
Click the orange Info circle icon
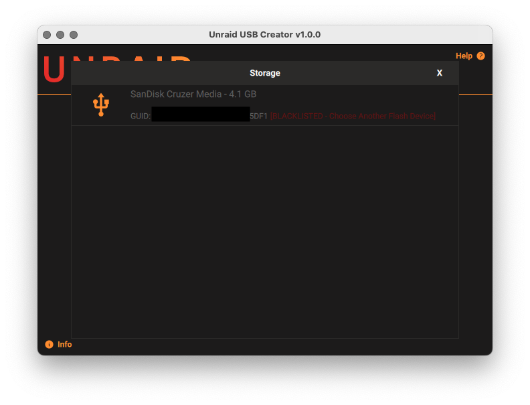click(49, 345)
